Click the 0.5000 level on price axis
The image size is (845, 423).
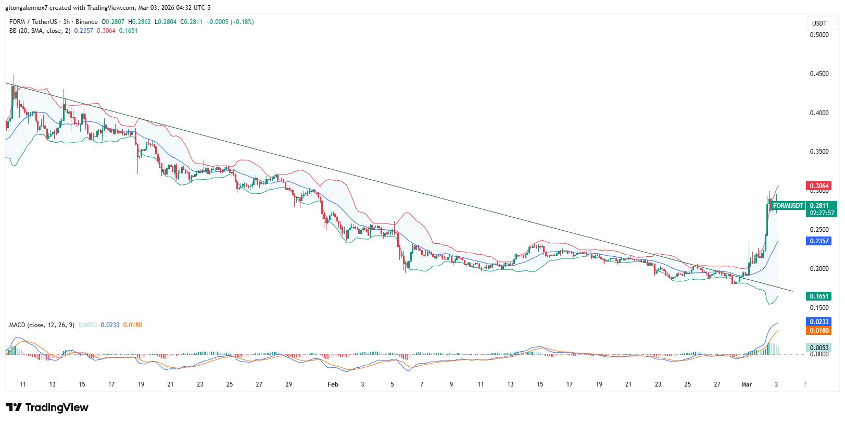click(x=819, y=35)
